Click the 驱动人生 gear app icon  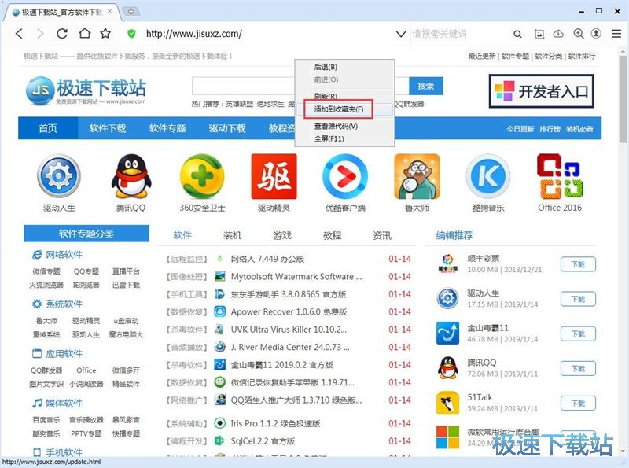(x=59, y=176)
